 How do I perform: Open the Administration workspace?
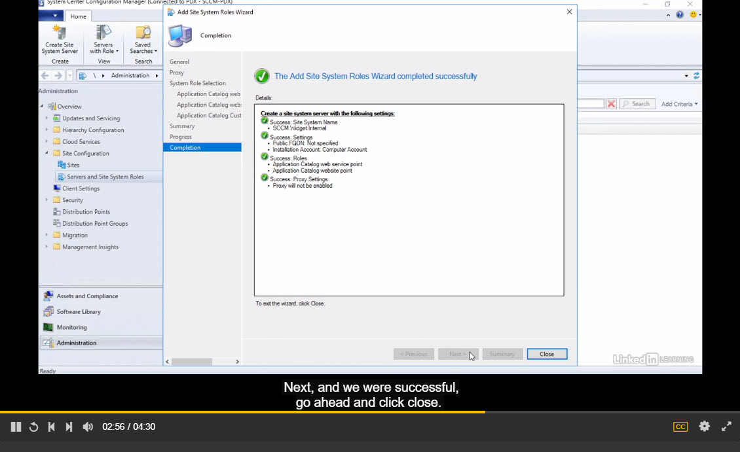click(101, 343)
